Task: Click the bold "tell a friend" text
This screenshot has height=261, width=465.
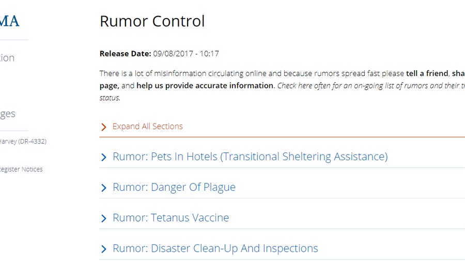Action: coord(427,73)
